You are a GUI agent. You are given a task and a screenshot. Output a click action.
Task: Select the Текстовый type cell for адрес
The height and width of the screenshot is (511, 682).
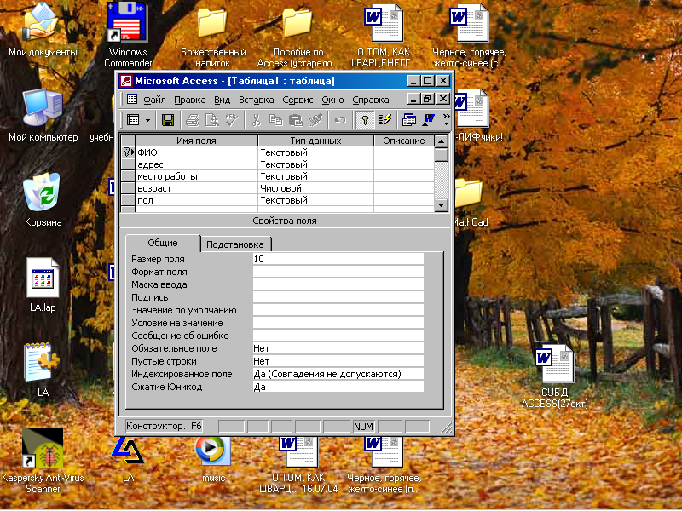coord(315,164)
